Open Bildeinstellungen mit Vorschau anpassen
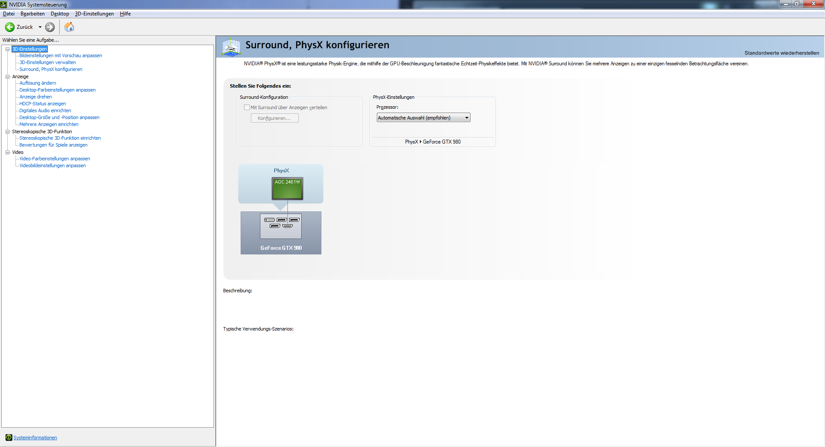The height and width of the screenshot is (447, 825). (x=61, y=55)
